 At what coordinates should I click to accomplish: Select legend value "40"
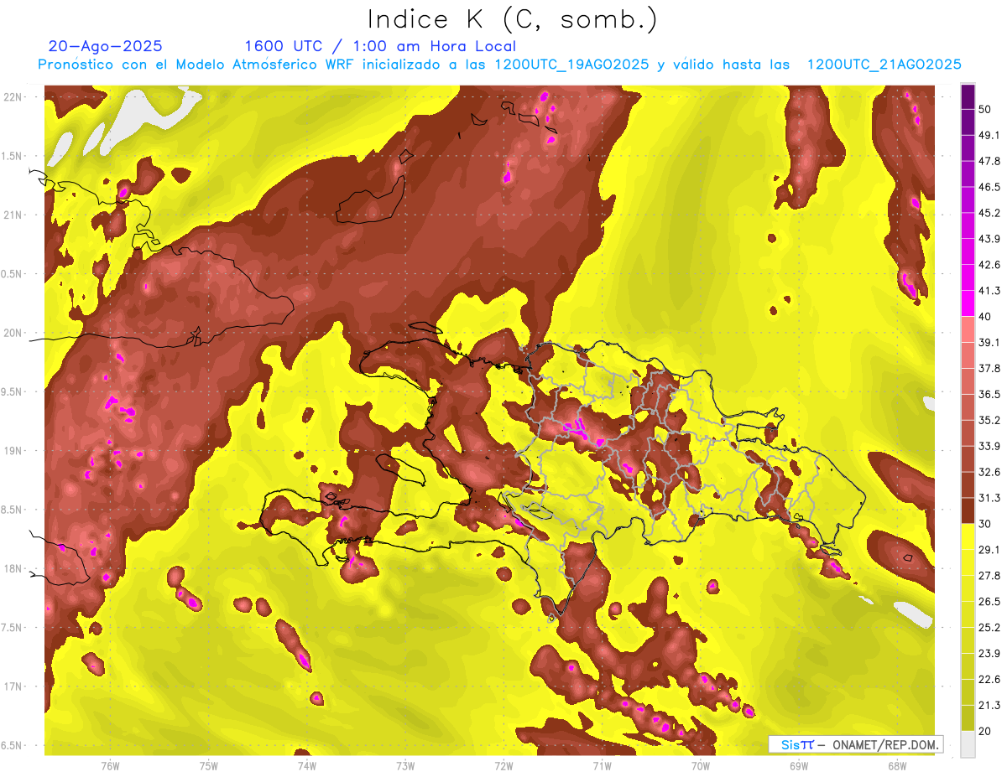coord(986,317)
